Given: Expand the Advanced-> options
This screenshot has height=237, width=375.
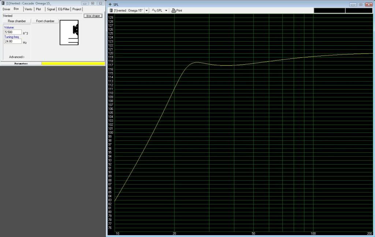Looking at the screenshot, I should pyautogui.click(x=17, y=57).
